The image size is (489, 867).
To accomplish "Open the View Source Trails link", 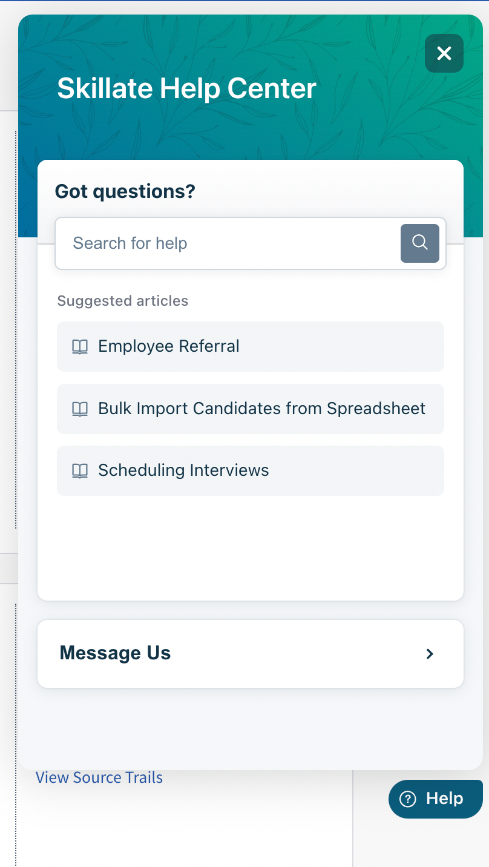I will [x=99, y=777].
